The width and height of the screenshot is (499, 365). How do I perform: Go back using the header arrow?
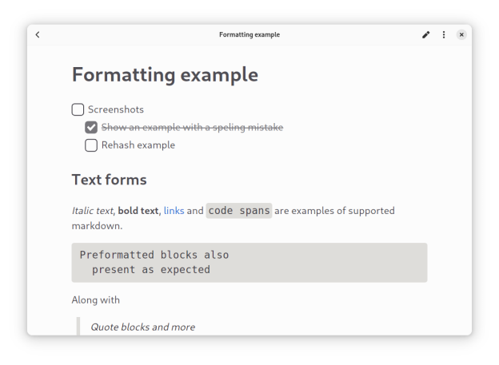pyautogui.click(x=38, y=34)
